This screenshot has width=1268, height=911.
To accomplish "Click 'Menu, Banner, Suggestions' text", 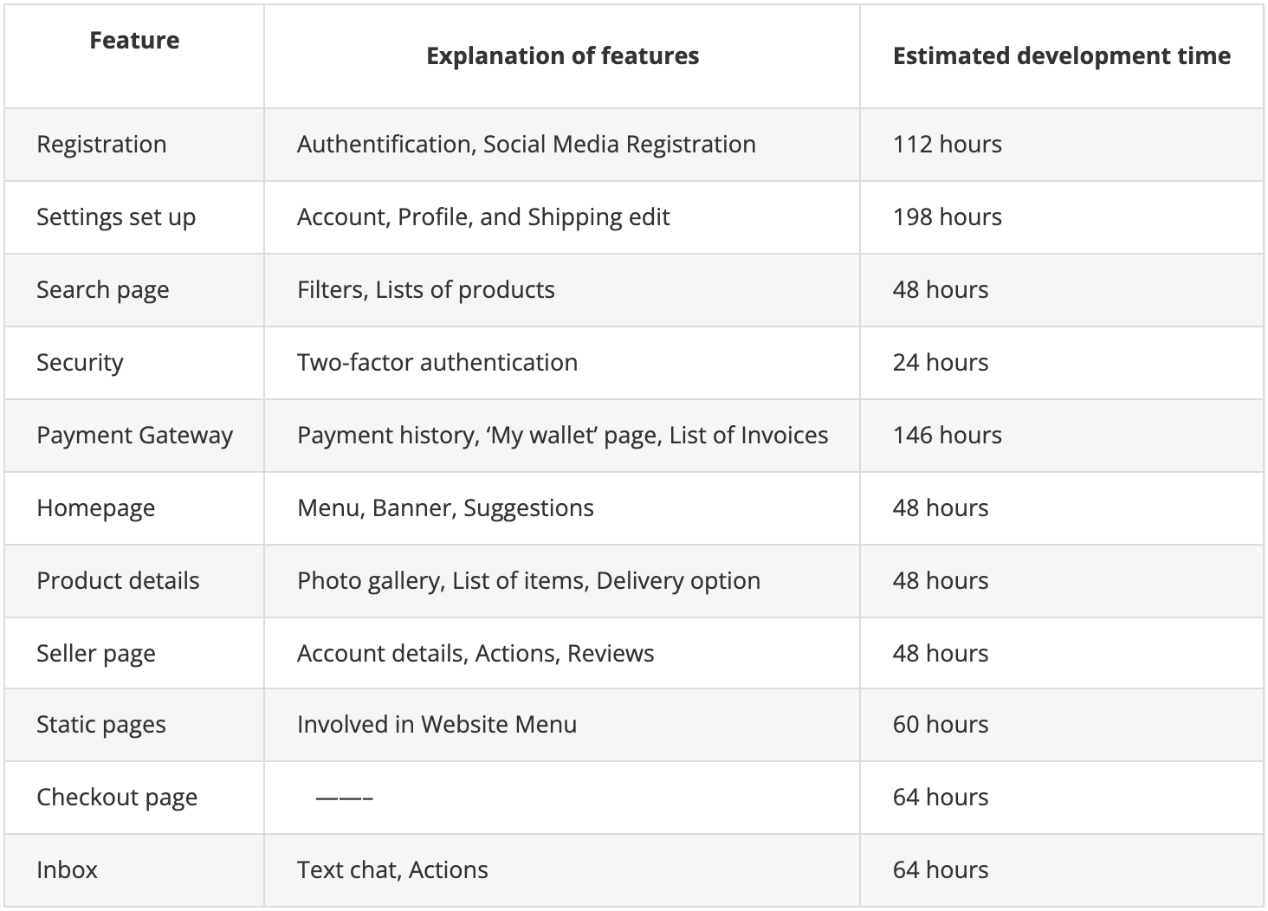I will click(x=446, y=507).
